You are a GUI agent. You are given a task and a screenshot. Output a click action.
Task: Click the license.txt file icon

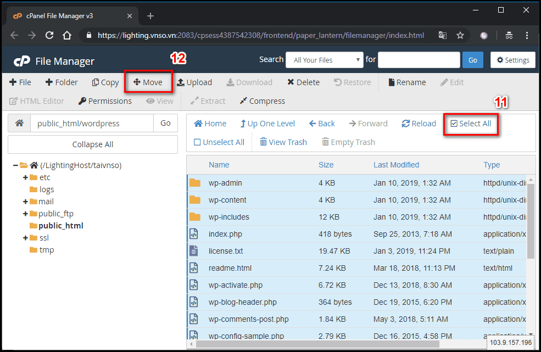click(194, 251)
